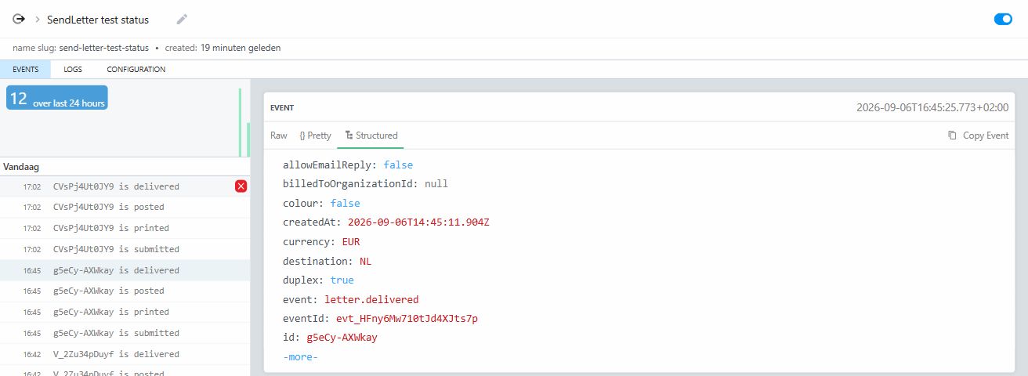Select event g5eCy-AXWkay is printed
1028x376 pixels.
(x=125, y=312)
